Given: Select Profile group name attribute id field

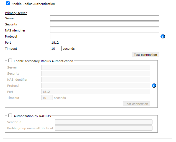Looking at the screenshot, I should coord(103,128).
